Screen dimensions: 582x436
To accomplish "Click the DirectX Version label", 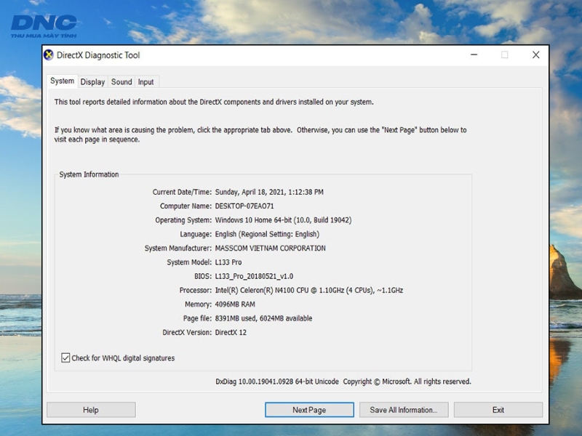I will point(187,333).
